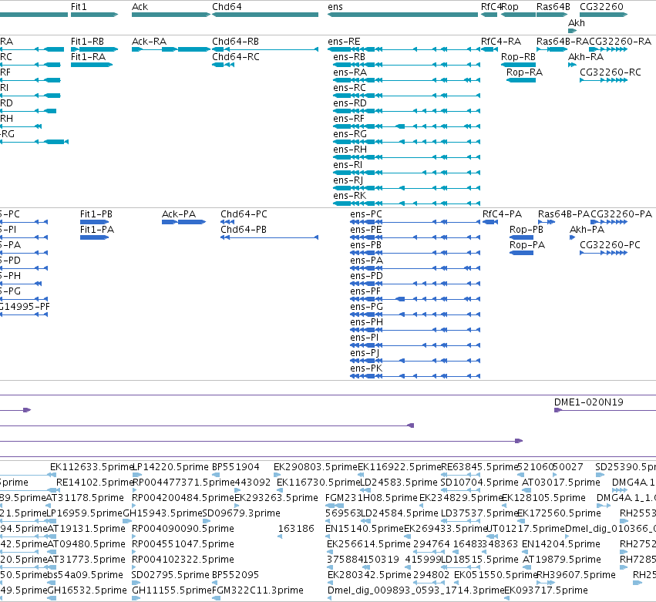The image size is (656, 602).
Task: Select the BP552095 EST label
Action: 236,575
